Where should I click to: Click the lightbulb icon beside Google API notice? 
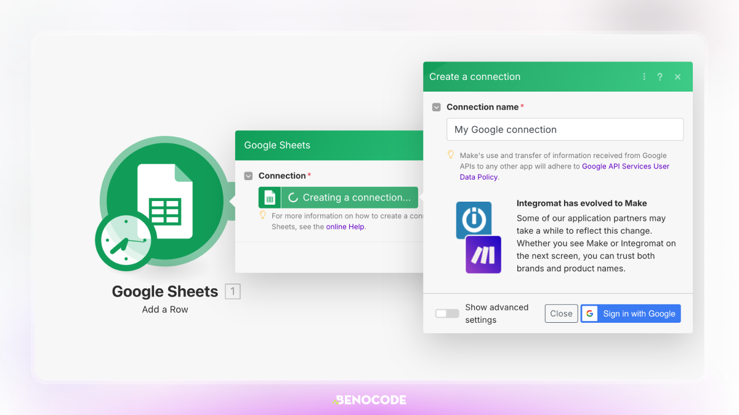[x=451, y=155]
